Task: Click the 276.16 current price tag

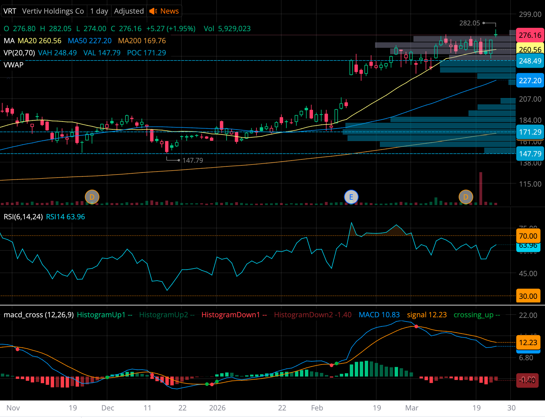Action: 530,35
